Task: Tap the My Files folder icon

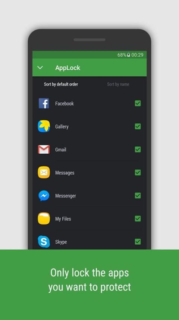Action: point(44,218)
